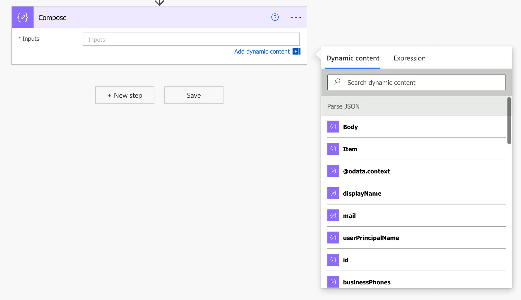Image resolution: width=521 pixels, height=300 pixels.
Task: Click the Compose action's purple braces icon
Action: pyautogui.click(x=22, y=17)
